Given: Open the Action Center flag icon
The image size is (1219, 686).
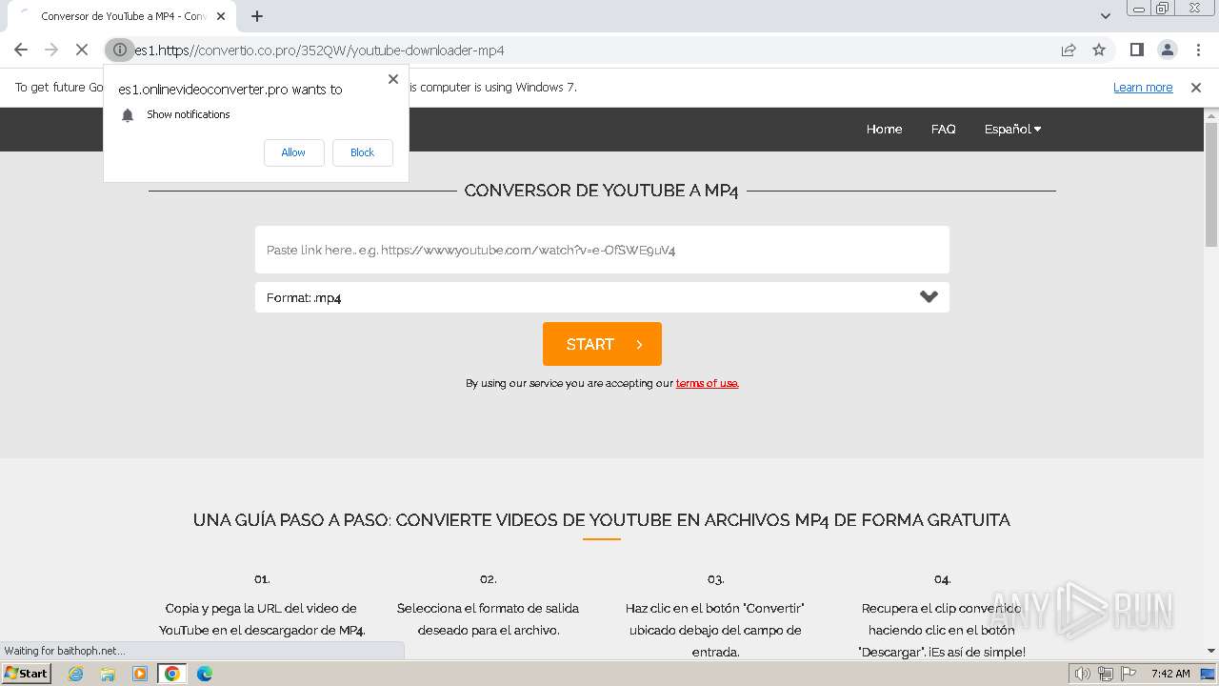Looking at the screenshot, I should point(1129,674).
